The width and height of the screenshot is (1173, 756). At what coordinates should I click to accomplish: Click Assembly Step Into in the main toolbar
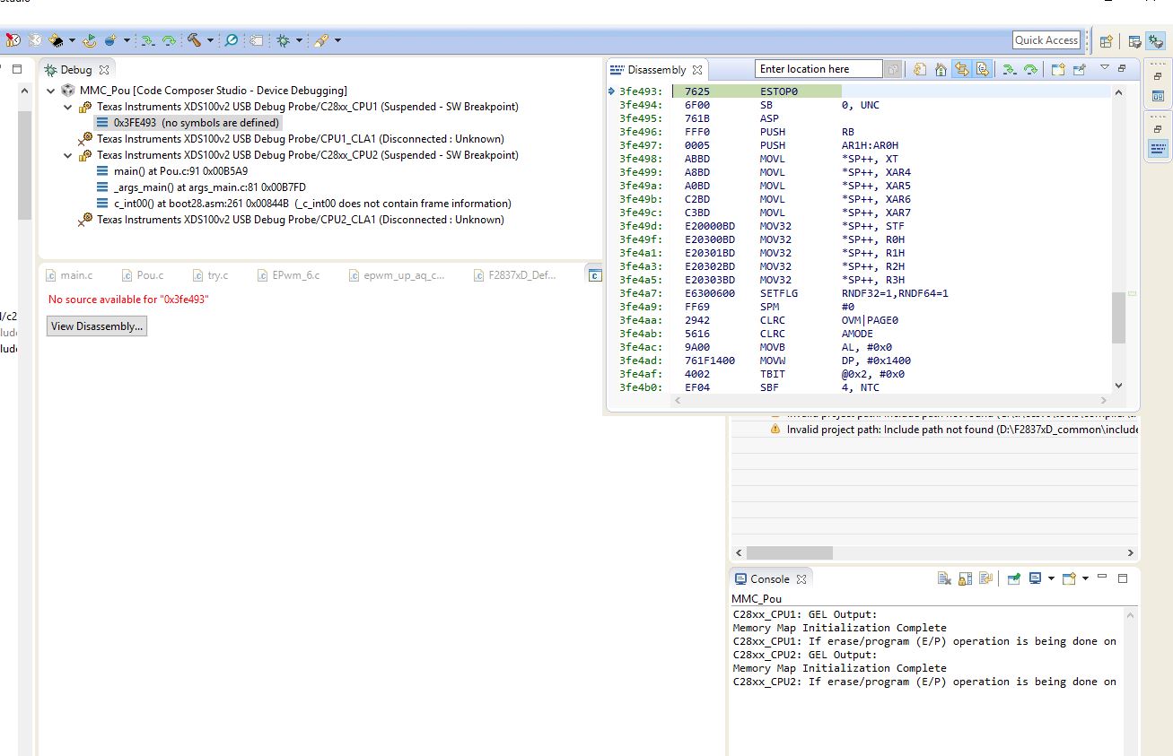pyautogui.click(x=147, y=40)
